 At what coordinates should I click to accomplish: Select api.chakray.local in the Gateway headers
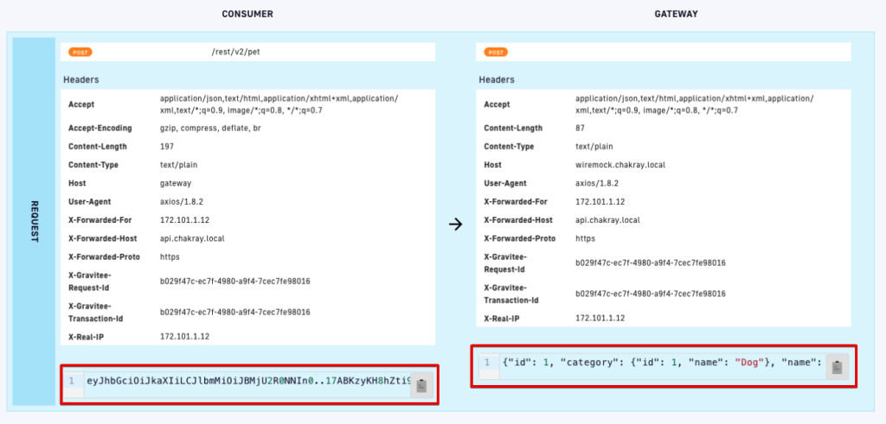pyautogui.click(x=607, y=220)
